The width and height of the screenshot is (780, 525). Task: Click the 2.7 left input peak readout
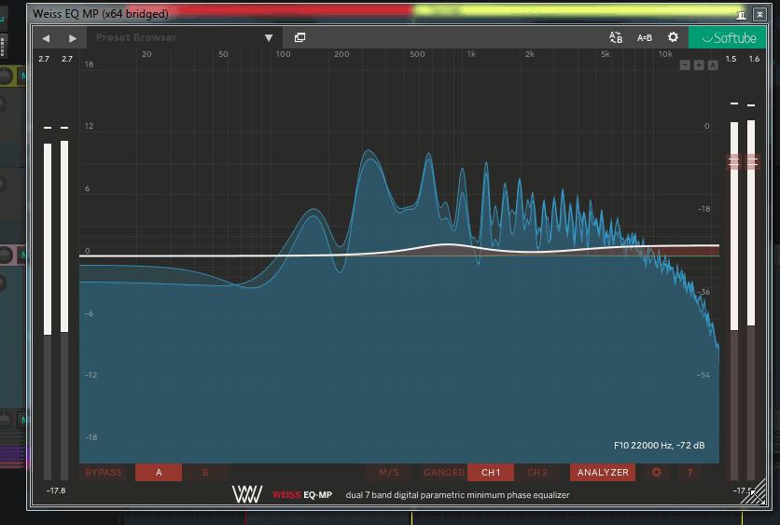(x=44, y=59)
